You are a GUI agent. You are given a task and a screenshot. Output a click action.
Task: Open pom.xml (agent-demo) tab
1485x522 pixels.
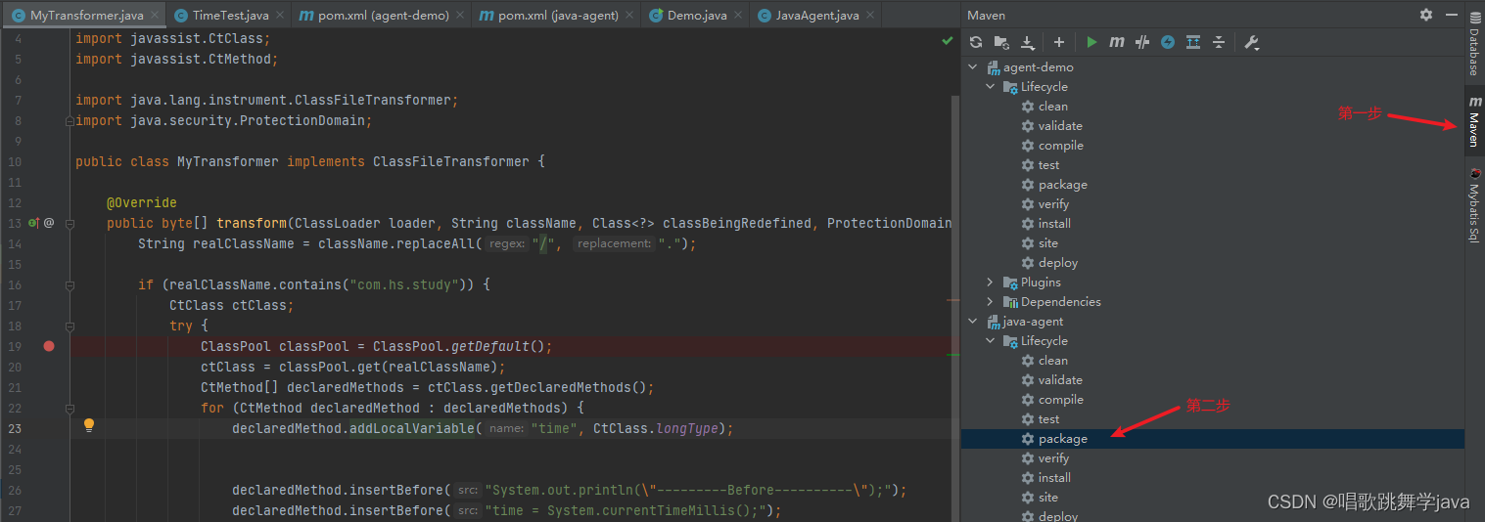click(x=384, y=16)
